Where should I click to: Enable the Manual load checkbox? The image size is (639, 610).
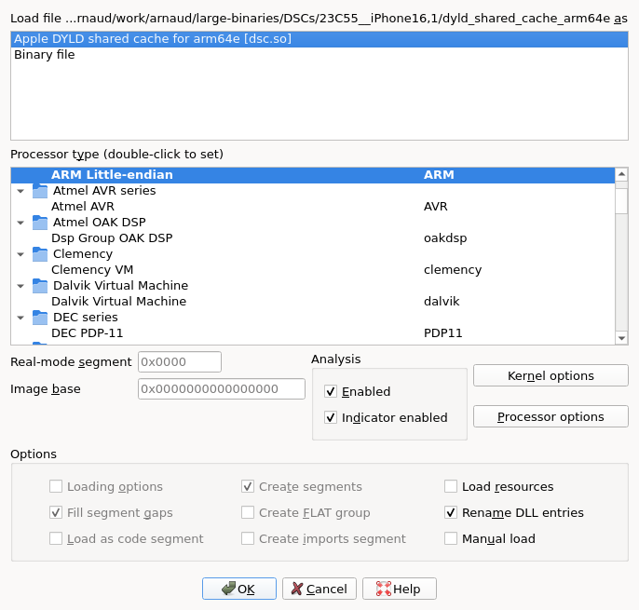coord(451,538)
